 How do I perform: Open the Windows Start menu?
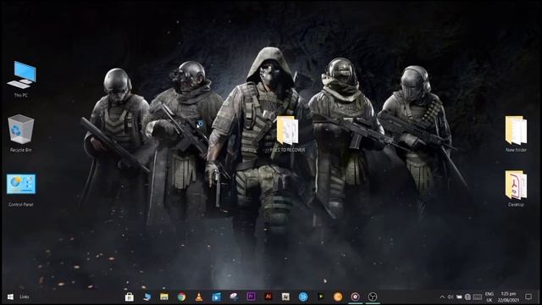10,297
